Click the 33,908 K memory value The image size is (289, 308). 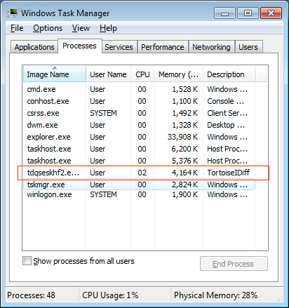click(x=182, y=137)
